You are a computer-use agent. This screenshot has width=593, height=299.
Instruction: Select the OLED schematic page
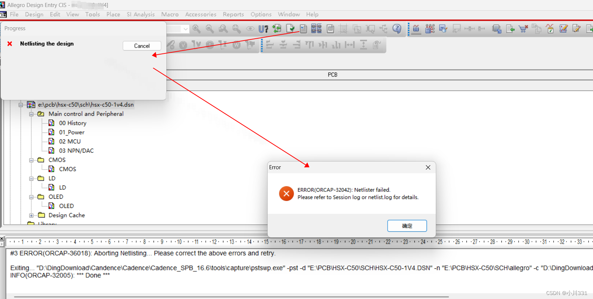coord(67,206)
